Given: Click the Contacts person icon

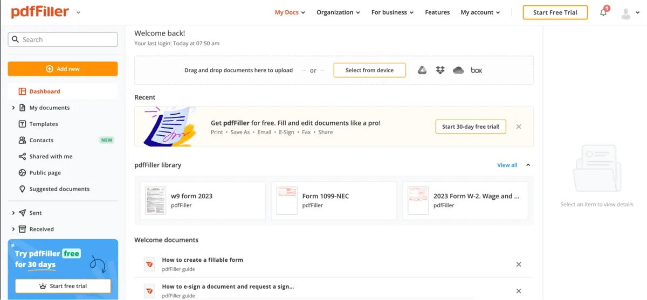Looking at the screenshot, I should [x=22, y=140].
